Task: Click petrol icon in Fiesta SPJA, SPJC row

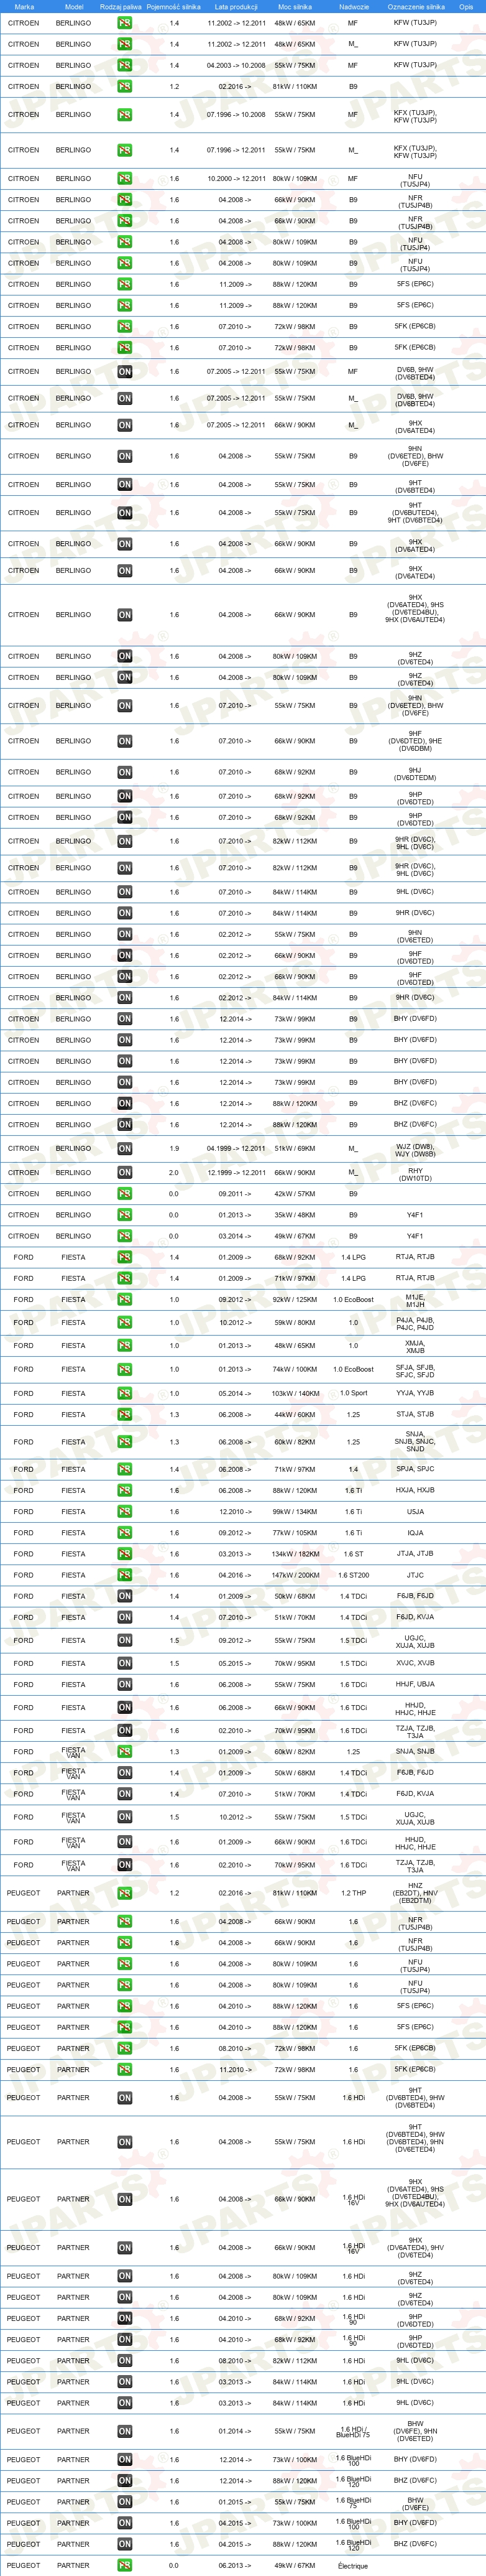Action: 125,1469
